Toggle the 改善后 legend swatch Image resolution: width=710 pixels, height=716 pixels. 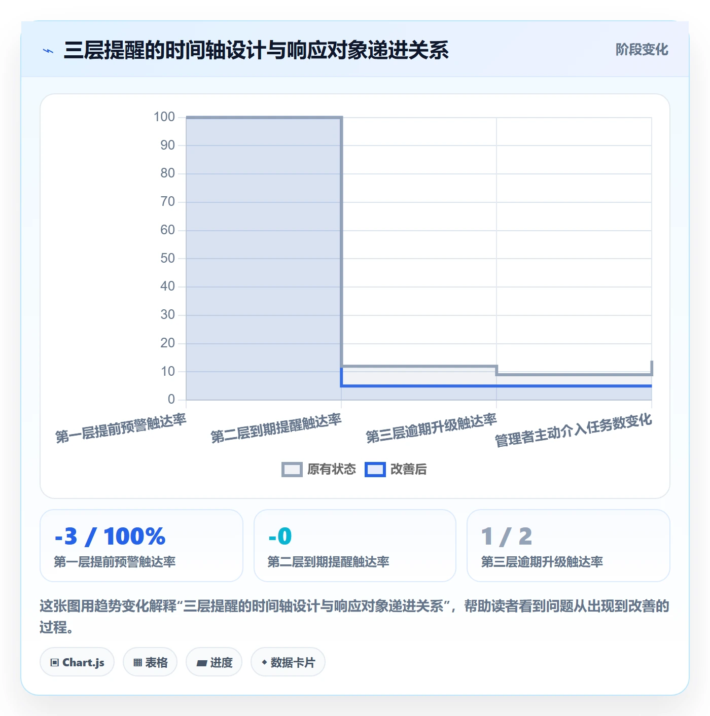[375, 470]
